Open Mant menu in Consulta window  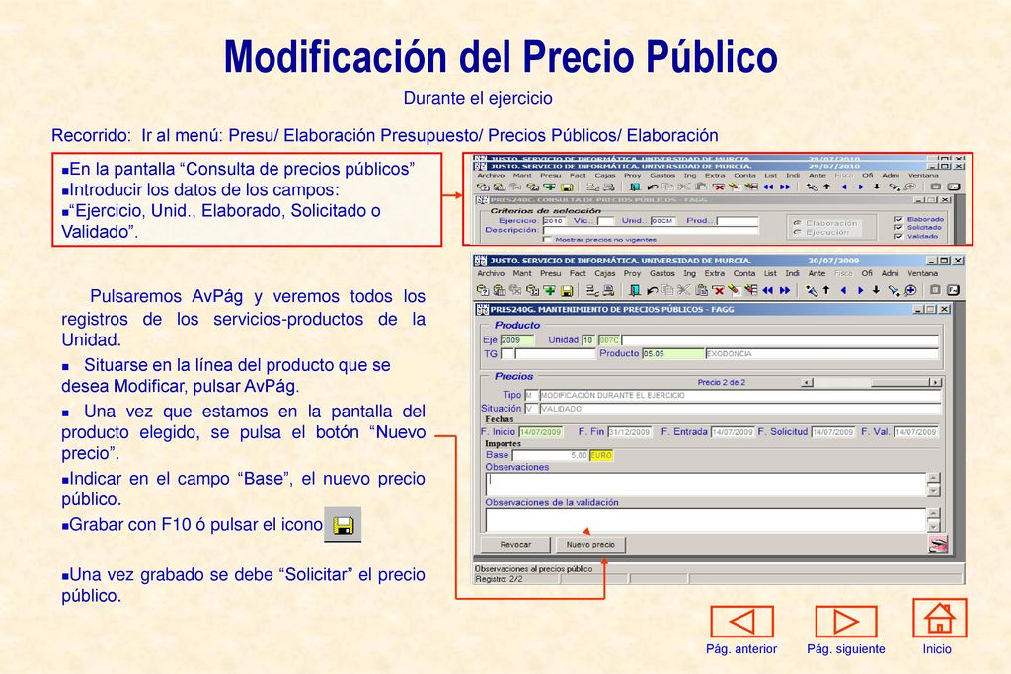click(522, 176)
